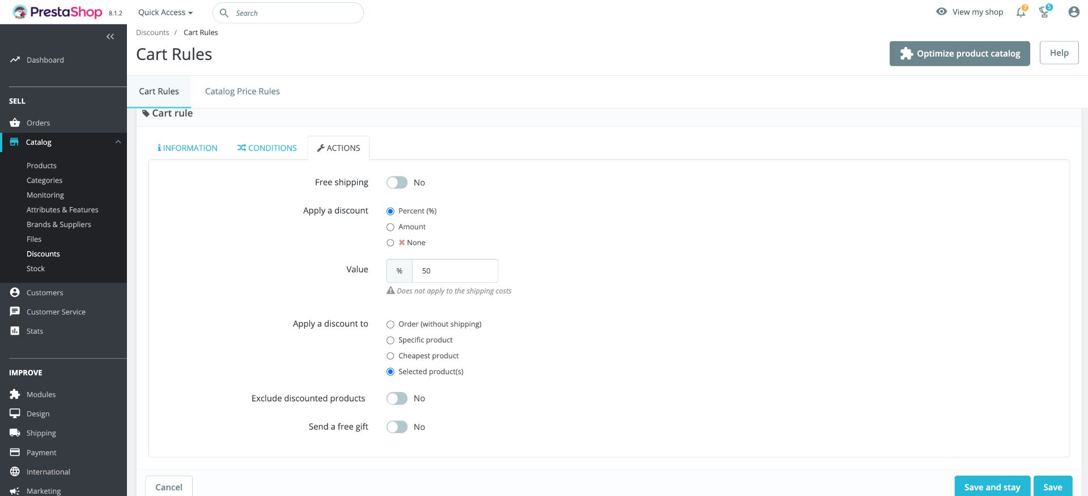Click the Shipping truck icon

(x=15, y=433)
